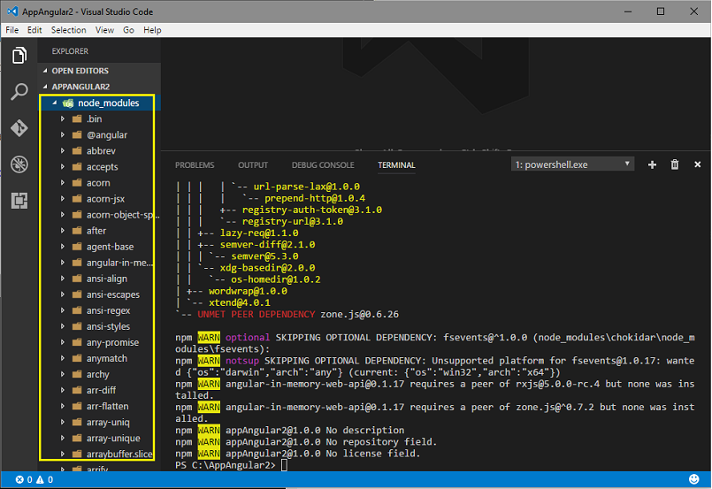The width and height of the screenshot is (712, 489).
Task: Click the abbrev folder icon
Action: 77,150
